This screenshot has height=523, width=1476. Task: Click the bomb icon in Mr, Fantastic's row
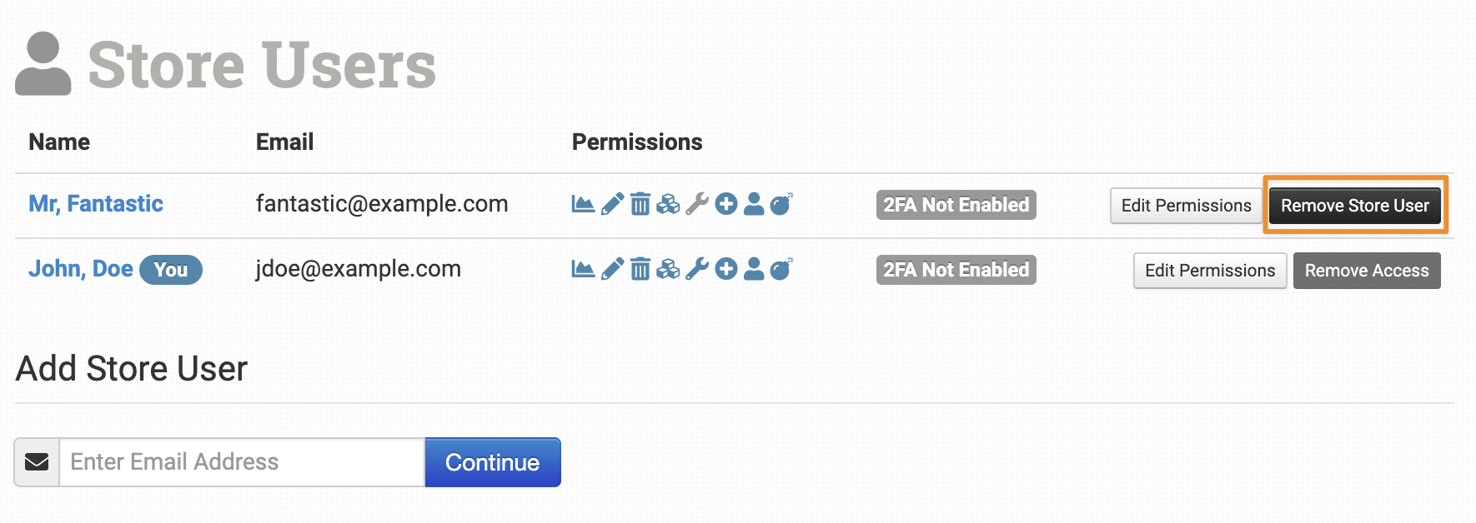pos(781,204)
